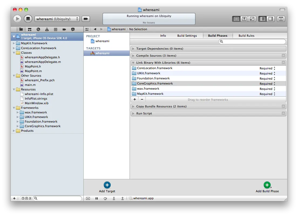Toggle the Utilities pane visibility

tap(270, 19)
